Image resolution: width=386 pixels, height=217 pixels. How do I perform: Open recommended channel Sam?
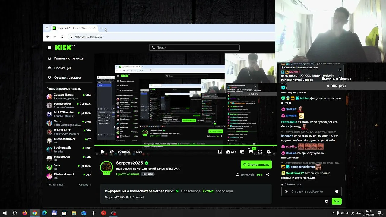[x=69, y=167]
